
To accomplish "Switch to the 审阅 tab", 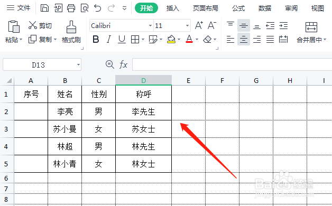I will [x=291, y=8].
